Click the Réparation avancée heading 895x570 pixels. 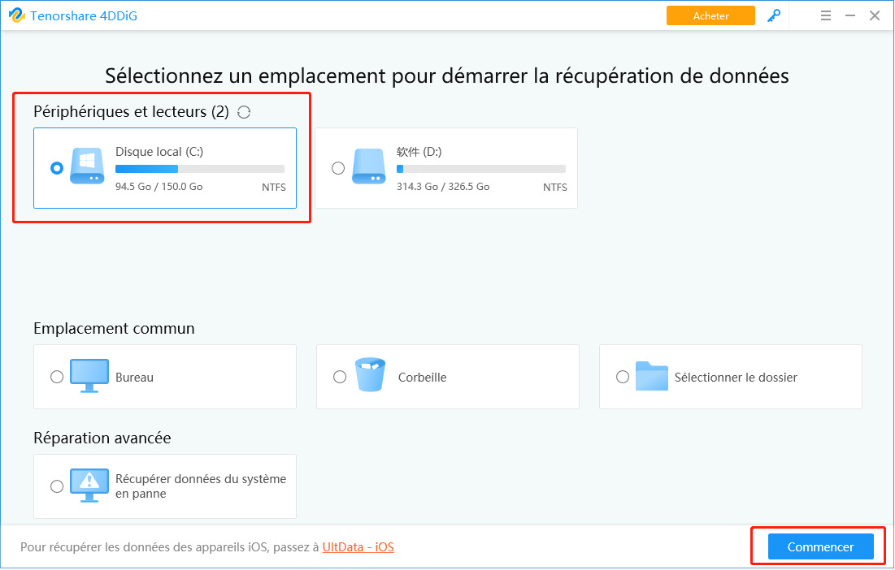tap(102, 438)
